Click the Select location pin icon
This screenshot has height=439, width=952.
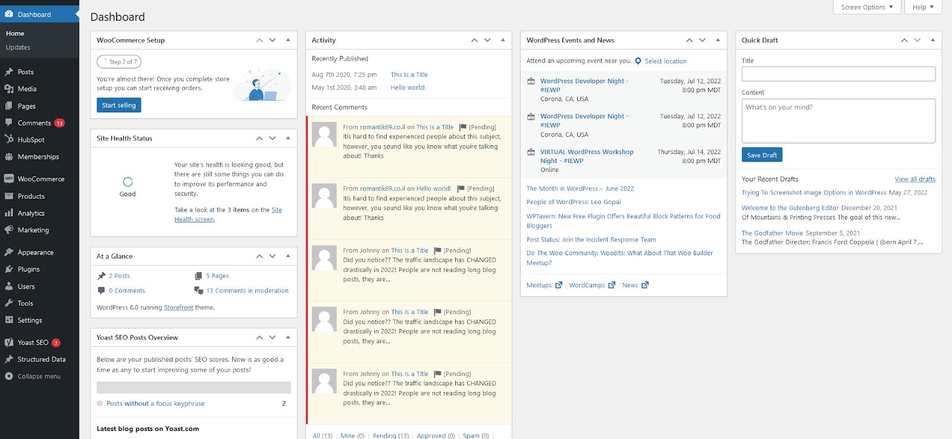pos(638,61)
